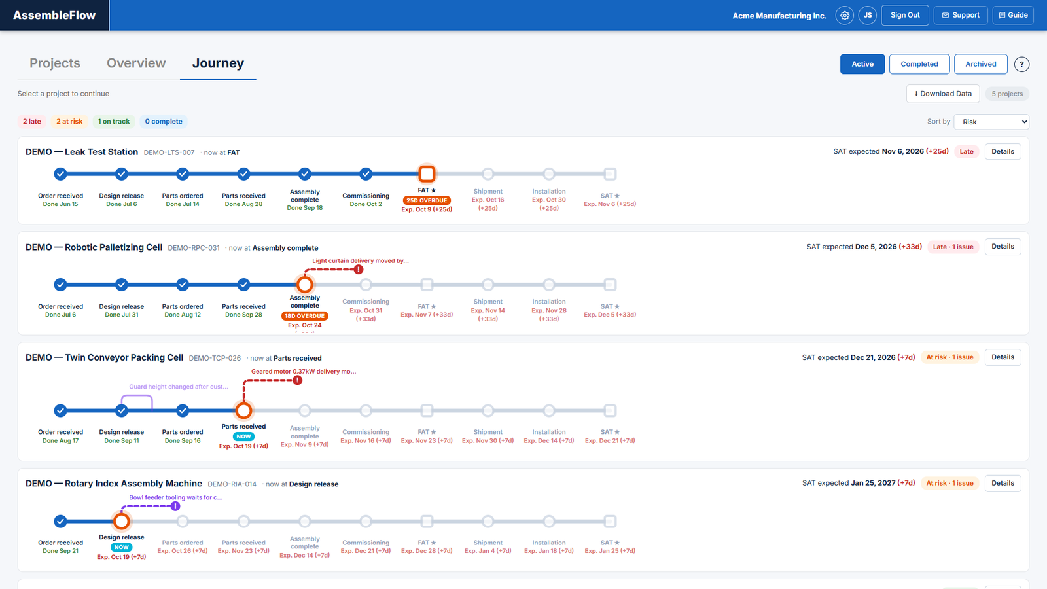Open the JS user avatar
The width and height of the screenshot is (1047, 589).
[868, 15]
